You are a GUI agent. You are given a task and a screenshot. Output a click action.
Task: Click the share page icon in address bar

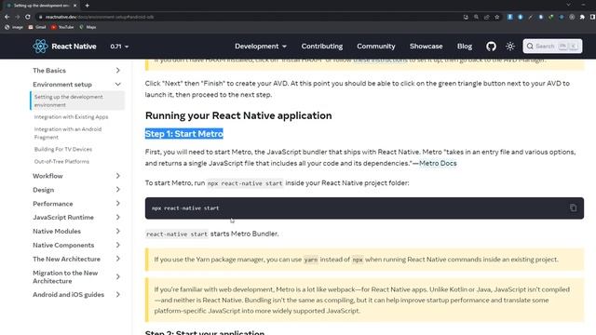point(486,17)
